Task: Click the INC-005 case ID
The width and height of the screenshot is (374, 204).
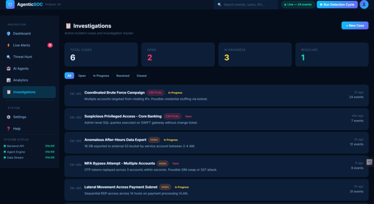Action: 75,188
